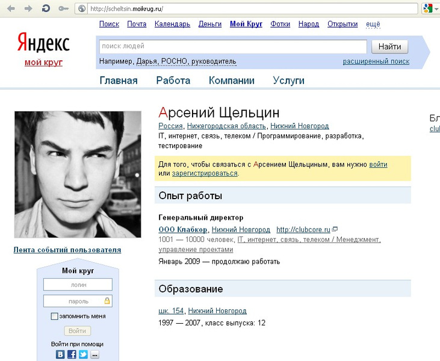Click the Войти button in login box
Image resolution: width=440 pixels, height=361 pixels.
pyautogui.click(x=77, y=331)
